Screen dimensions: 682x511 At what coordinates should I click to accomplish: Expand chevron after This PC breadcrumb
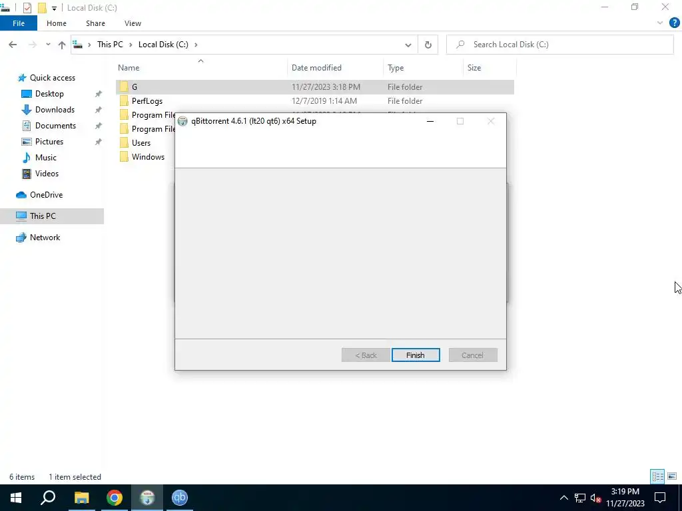click(131, 45)
